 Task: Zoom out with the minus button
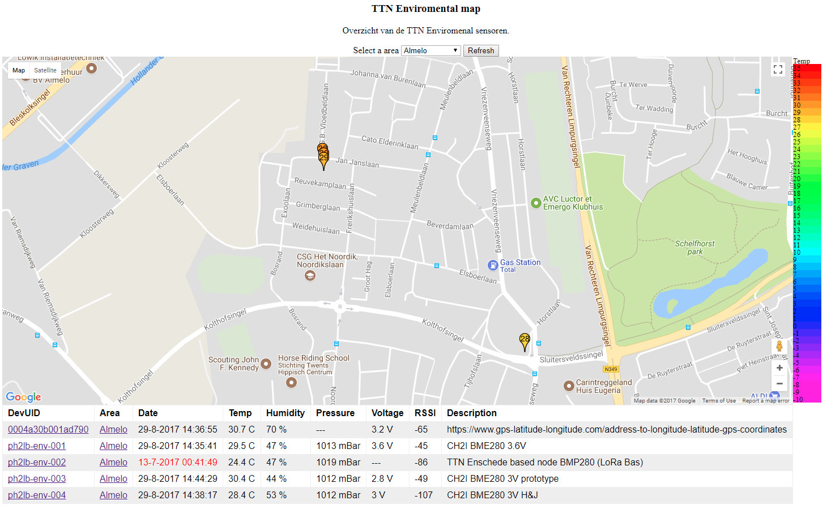click(x=779, y=383)
